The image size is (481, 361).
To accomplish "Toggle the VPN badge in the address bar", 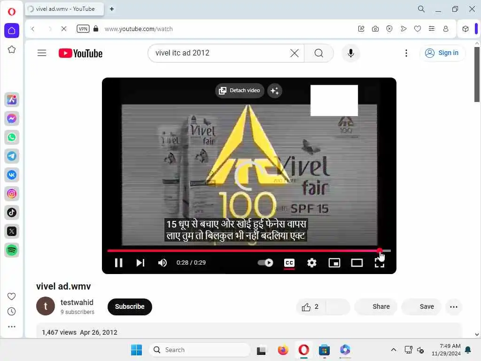I will point(83,29).
